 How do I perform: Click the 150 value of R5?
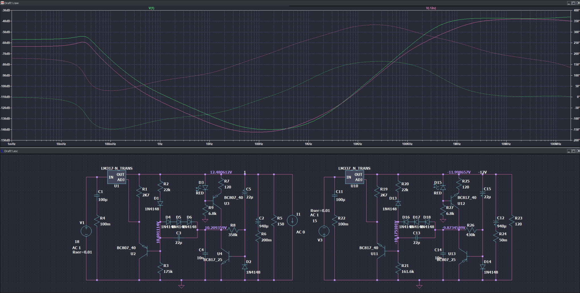281,224
